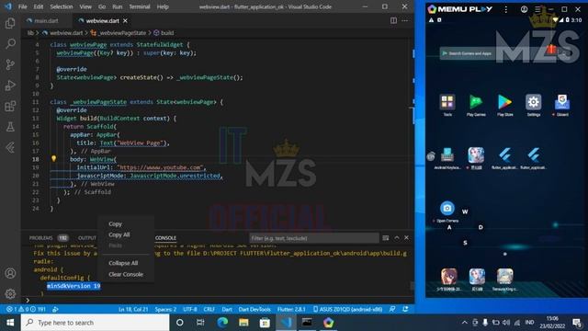
Task: Click UTF-8 encoding in status bar
Action: coord(190,309)
